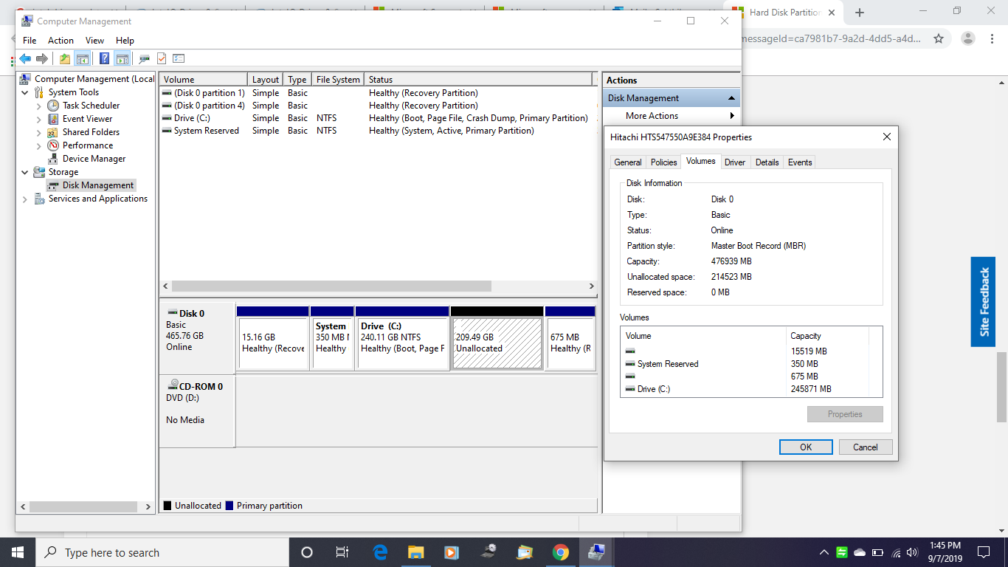Switch to the Events tab
The image size is (1008, 567).
[800, 162]
